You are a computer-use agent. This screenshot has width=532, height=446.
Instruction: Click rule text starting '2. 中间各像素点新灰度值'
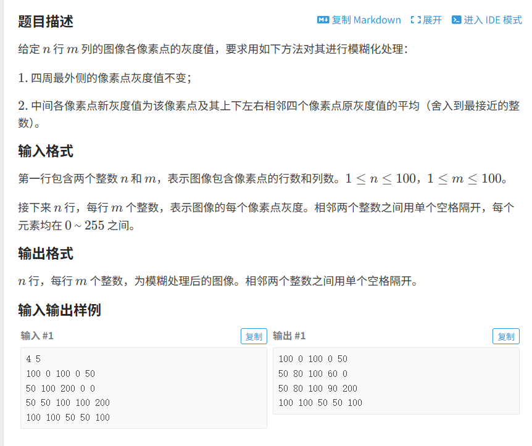268,114
